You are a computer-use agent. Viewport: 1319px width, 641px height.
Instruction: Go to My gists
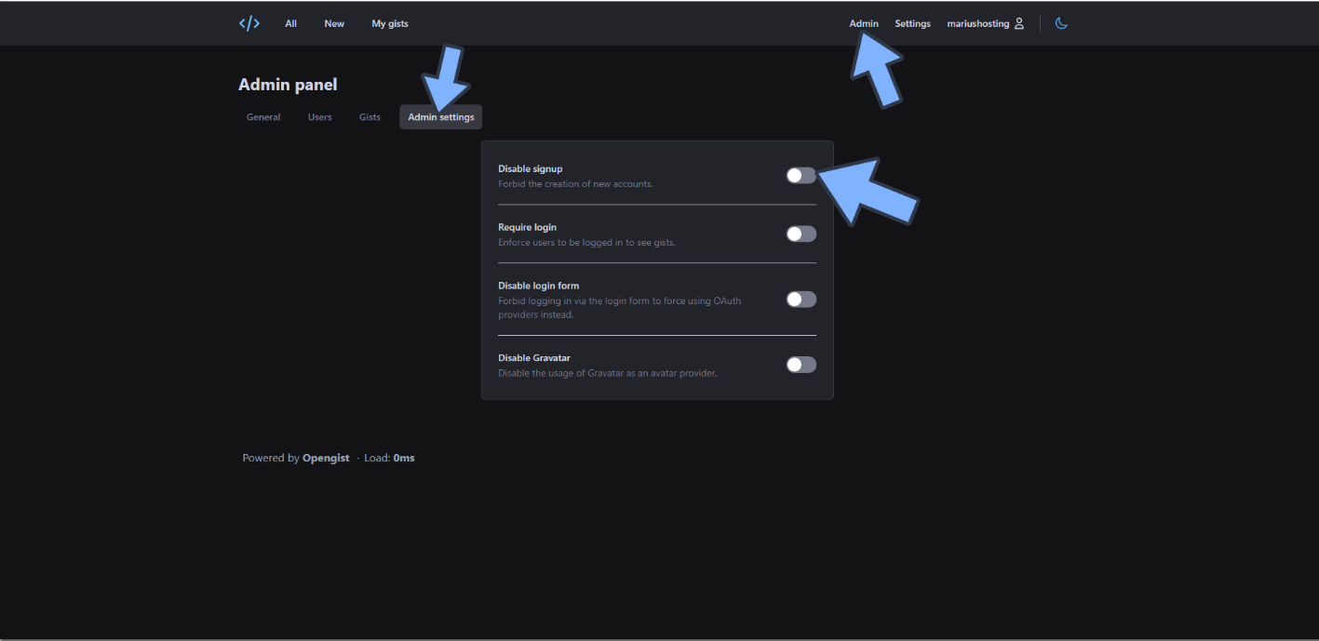(390, 23)
